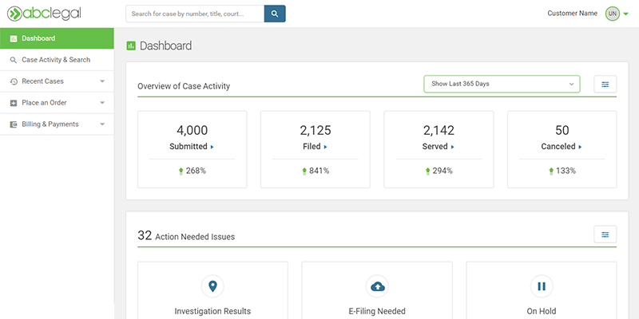Click the case search input field

coord(194,14)
